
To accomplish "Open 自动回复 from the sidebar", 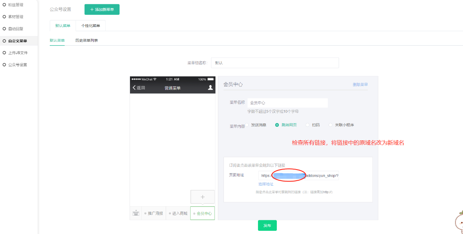I will click(x=15, y=29).
